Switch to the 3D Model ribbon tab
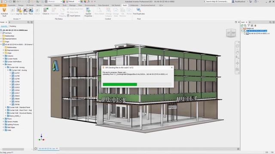275x154 pixels. 30,5
